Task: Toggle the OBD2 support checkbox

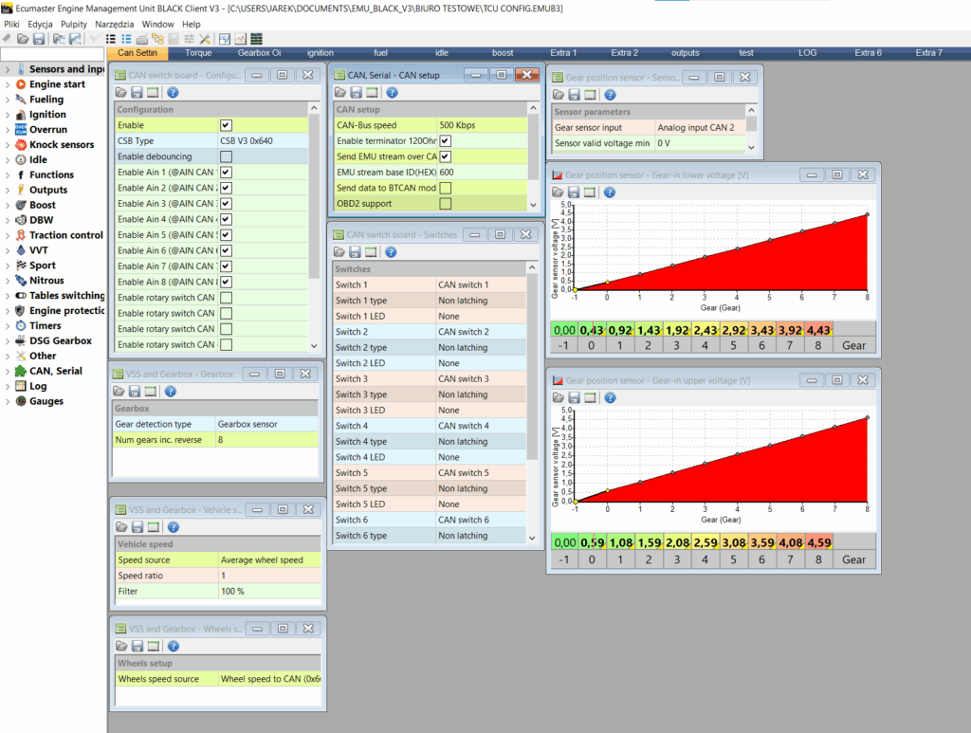Action: point(445,204)
